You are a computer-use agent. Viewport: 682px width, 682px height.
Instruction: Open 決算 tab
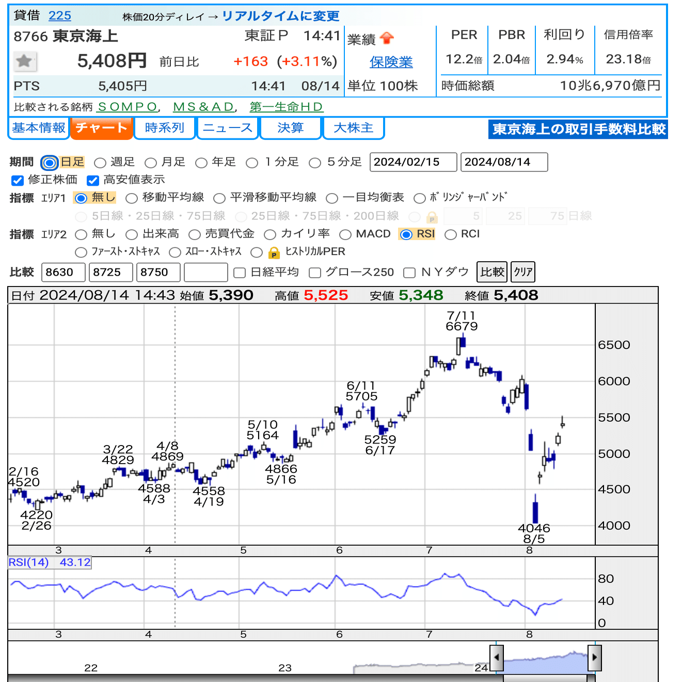(291, 128)
